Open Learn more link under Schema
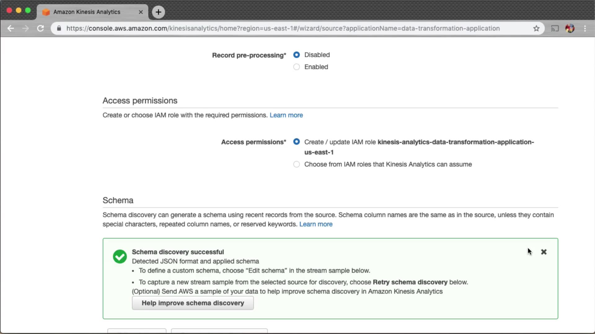This screenshot has width=595, height=334. point(316,224)
